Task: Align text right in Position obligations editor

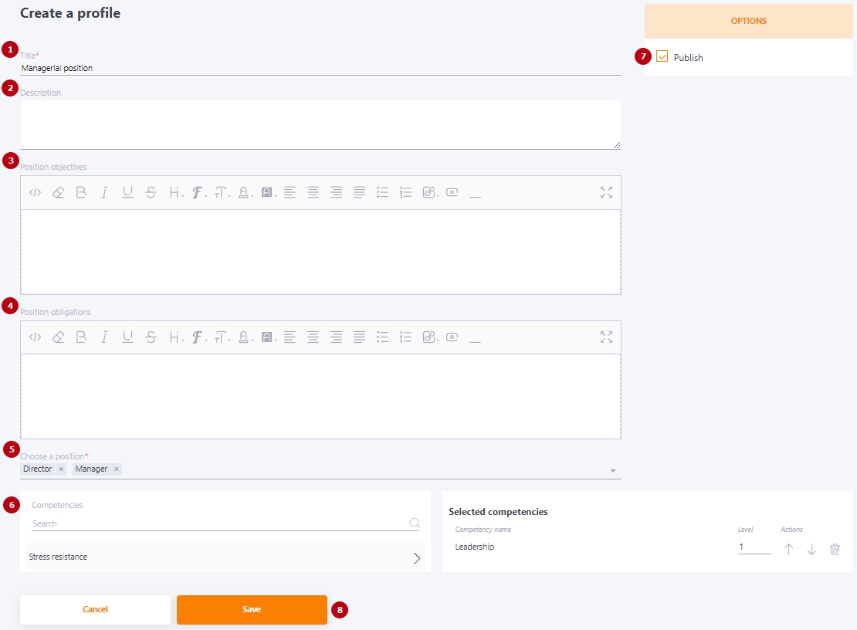Action: click(x=336, y=337)
